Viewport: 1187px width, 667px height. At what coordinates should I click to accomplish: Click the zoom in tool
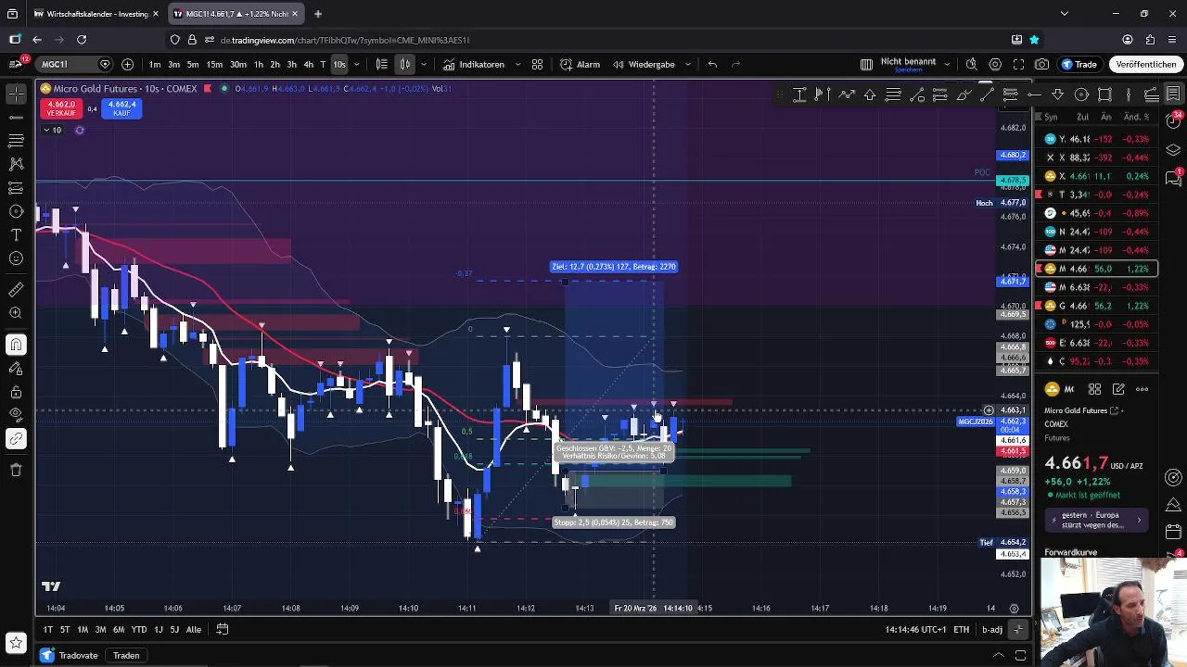coord(16,313)
